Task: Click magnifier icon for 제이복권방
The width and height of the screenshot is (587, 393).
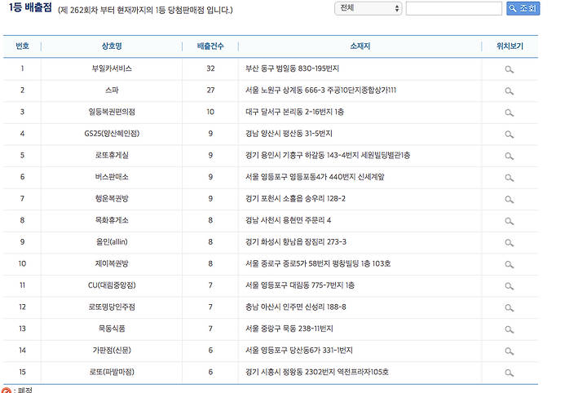Action: (x=509, y=265)
